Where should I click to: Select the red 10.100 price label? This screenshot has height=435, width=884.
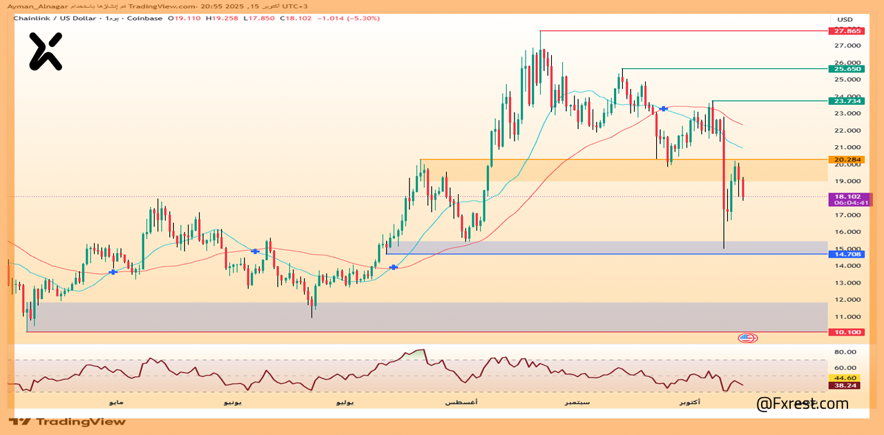pos(847,332)
